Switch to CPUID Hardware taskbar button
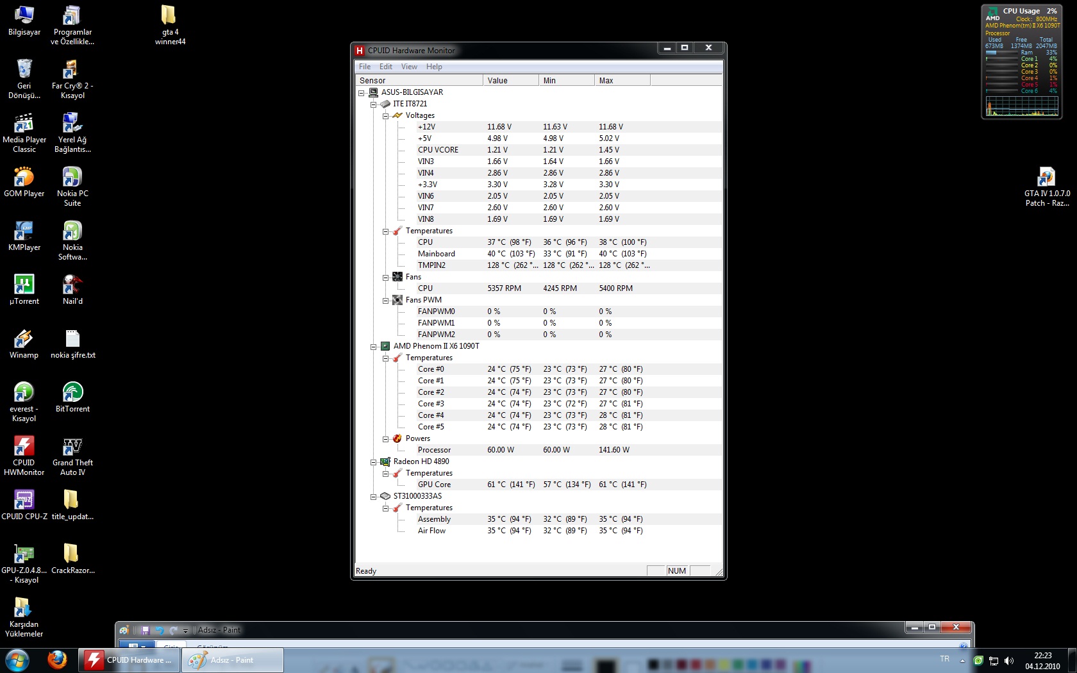1077x673 pixels. [x=129, y=660]
